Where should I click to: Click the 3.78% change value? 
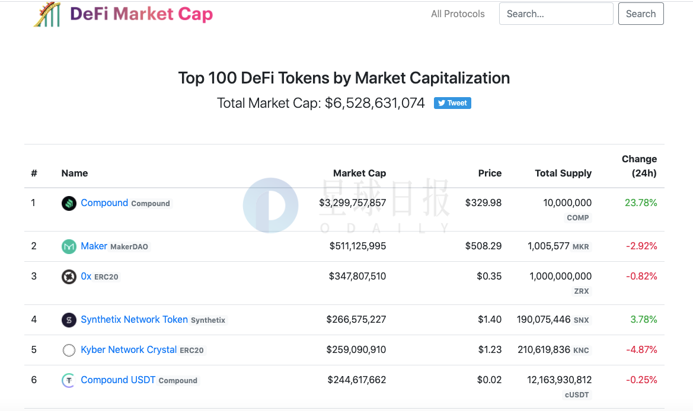(x=644, y=319)
